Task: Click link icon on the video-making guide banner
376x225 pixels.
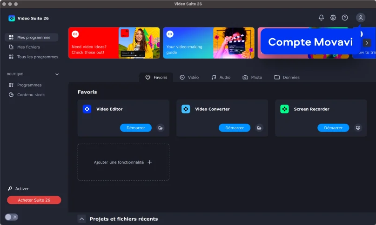Action: [x=170, y=34]
